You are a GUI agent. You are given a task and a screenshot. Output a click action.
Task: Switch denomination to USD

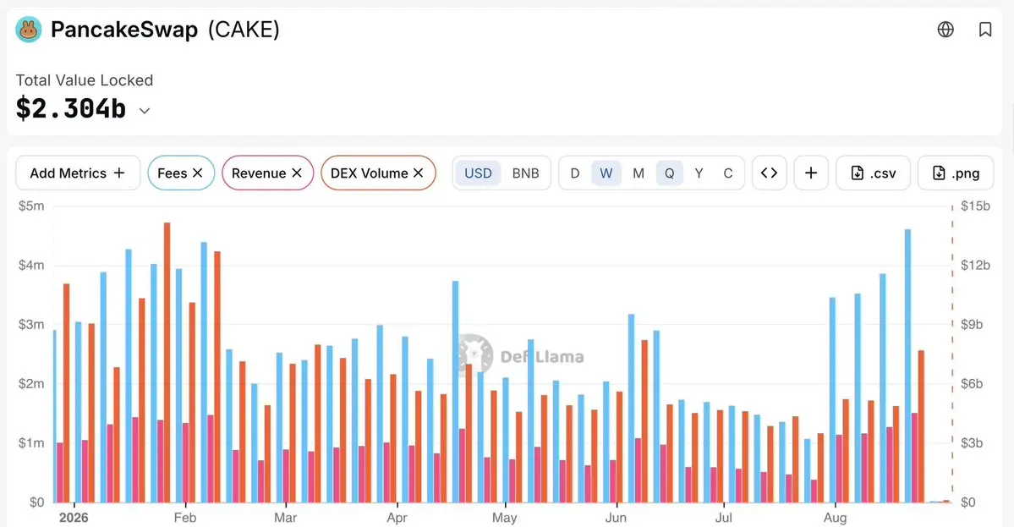pos(478,173)
